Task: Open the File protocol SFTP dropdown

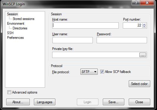Action: [x=89, y=71]
